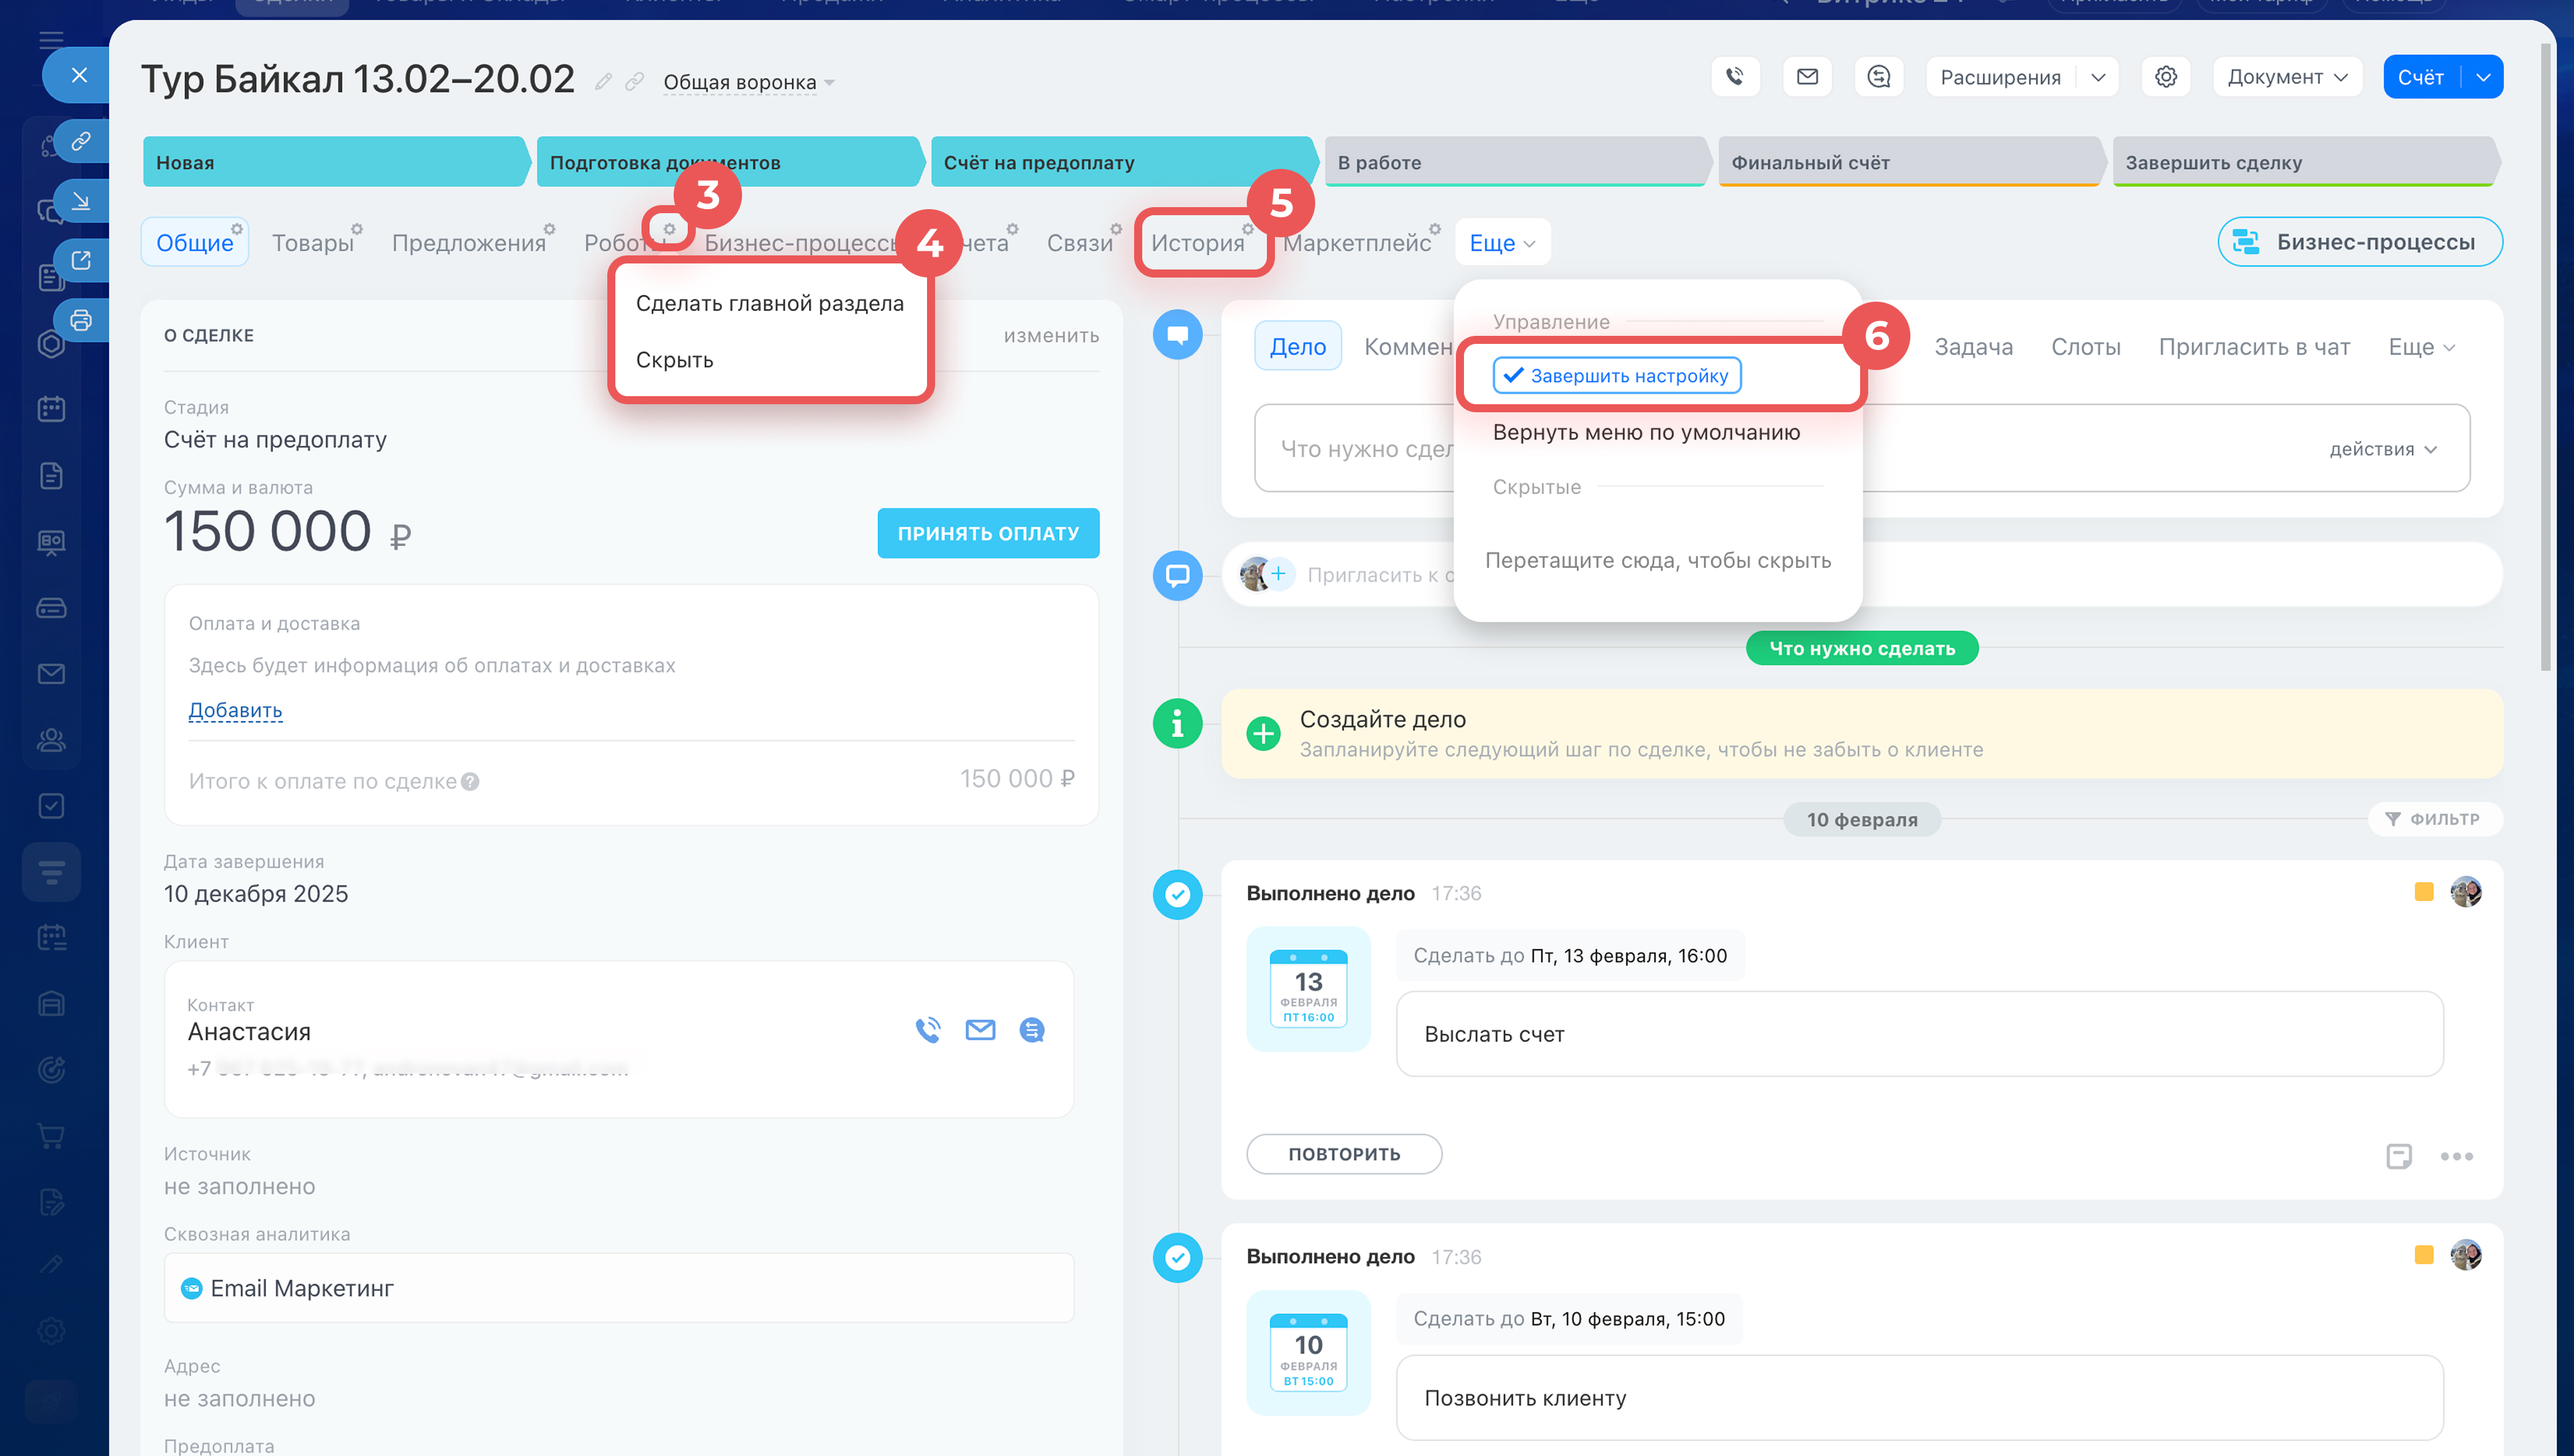Select the В работе stage in pipeline

[x=1514, y=162]
